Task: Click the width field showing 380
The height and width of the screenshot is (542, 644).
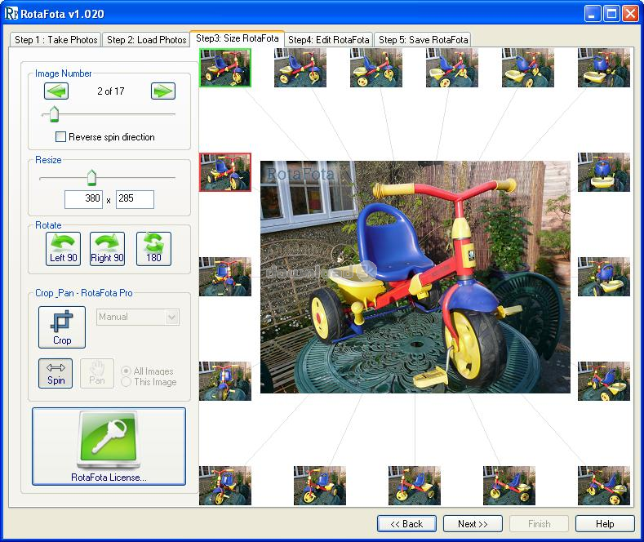Action: pos(83,199)
